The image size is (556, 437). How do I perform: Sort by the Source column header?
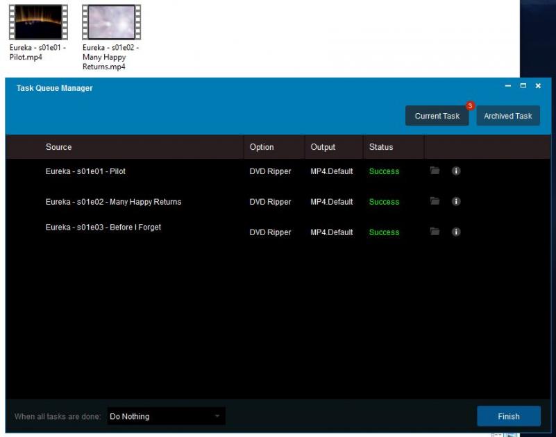click(x=59, y=147)
